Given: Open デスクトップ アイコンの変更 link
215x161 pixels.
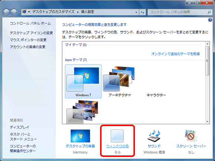Looking at the screenshot, I should coord(32,33).
